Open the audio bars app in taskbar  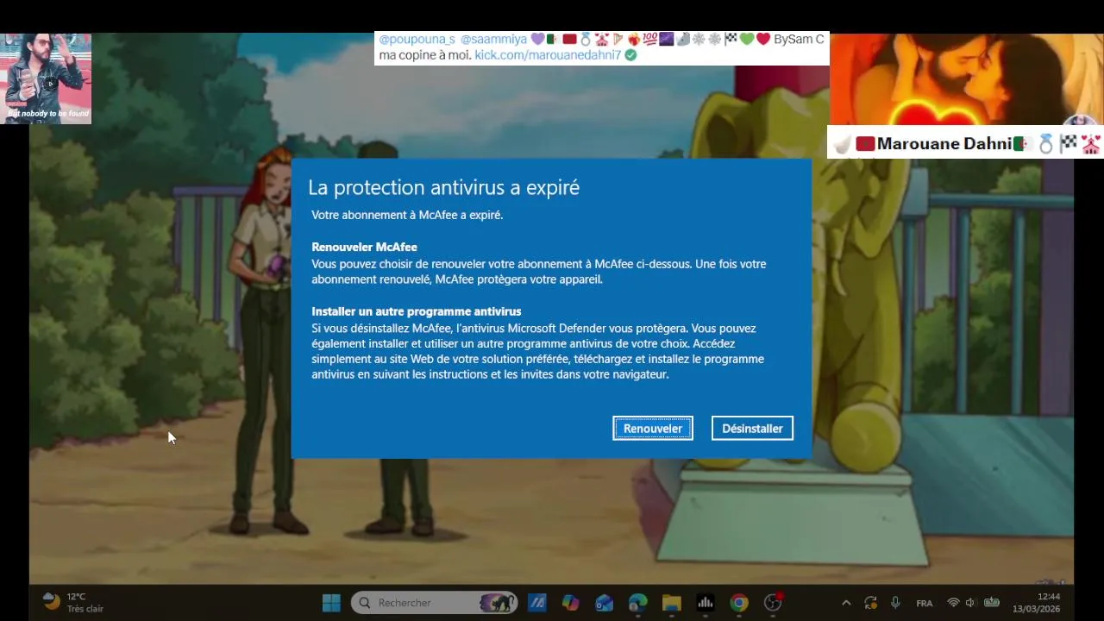pyautogui.click(x=705, y=603)
